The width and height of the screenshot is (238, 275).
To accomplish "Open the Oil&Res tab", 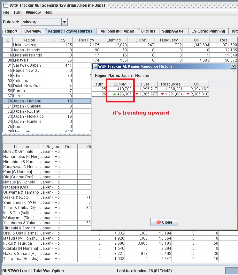I will click(148, 31).
